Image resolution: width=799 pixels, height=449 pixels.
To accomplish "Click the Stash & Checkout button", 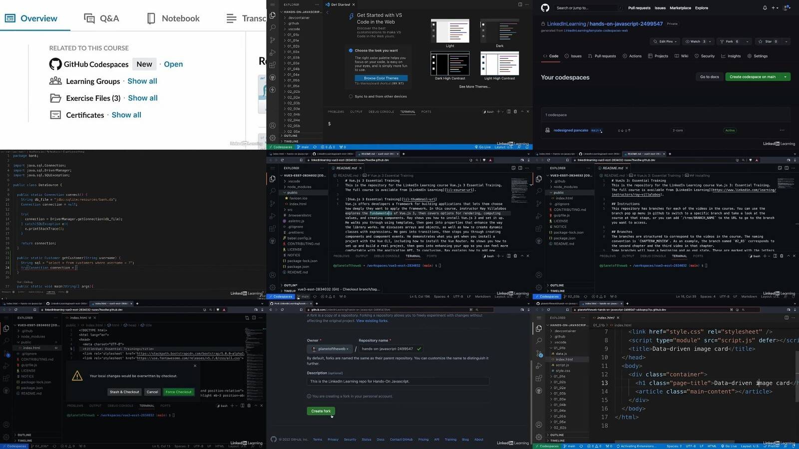I will 124,392.
